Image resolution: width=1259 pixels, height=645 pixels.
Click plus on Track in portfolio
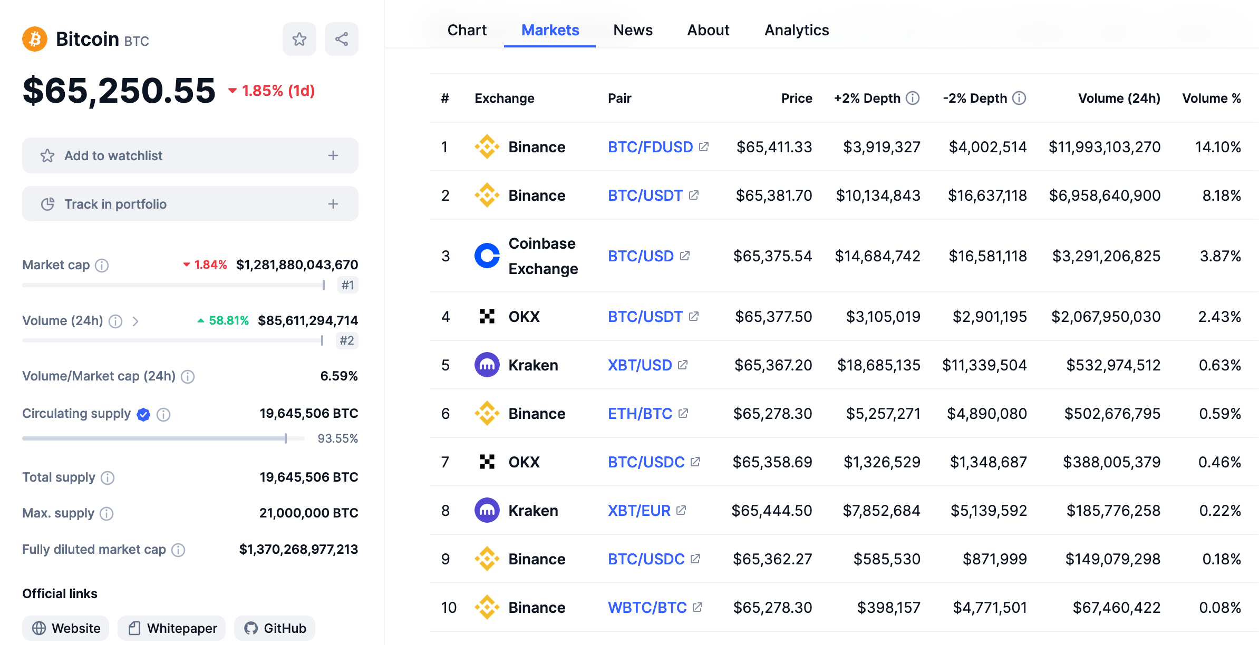tap(333, 204)
